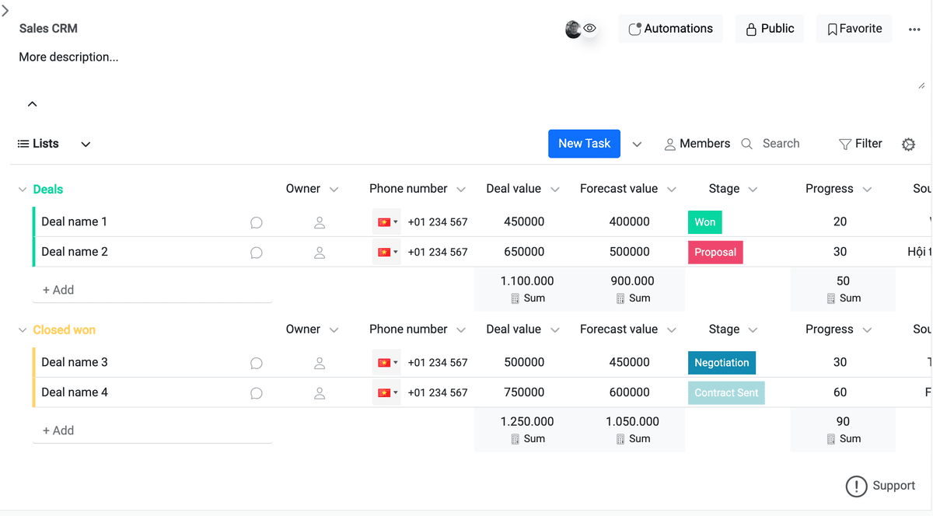The height and width of the screenshot is (516, 933).
Task: Toggle the watch eye icon
Action: 590,28
